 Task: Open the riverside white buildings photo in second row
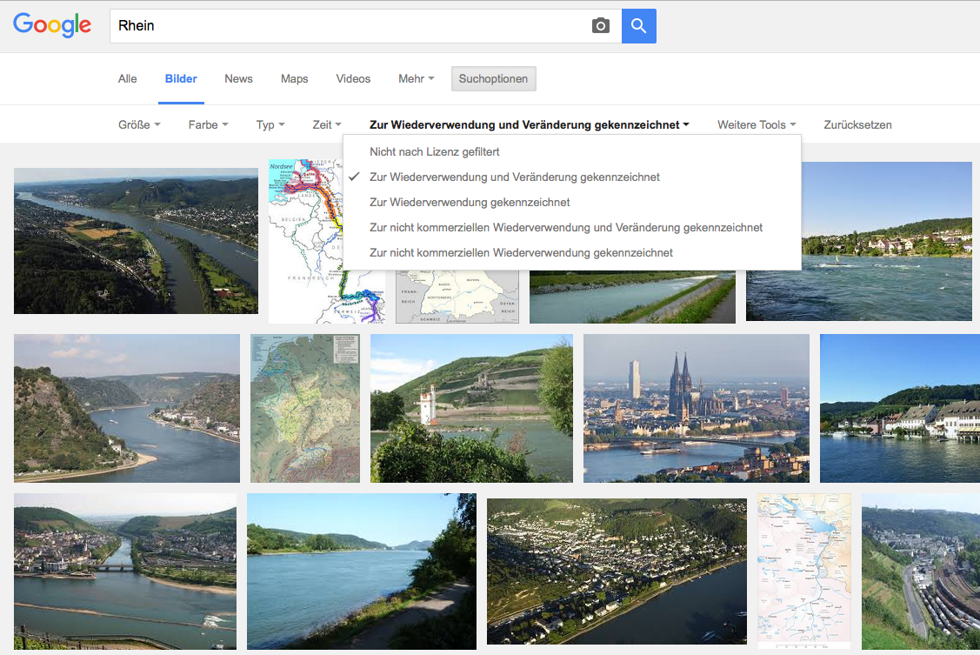(x=900, y=408)
